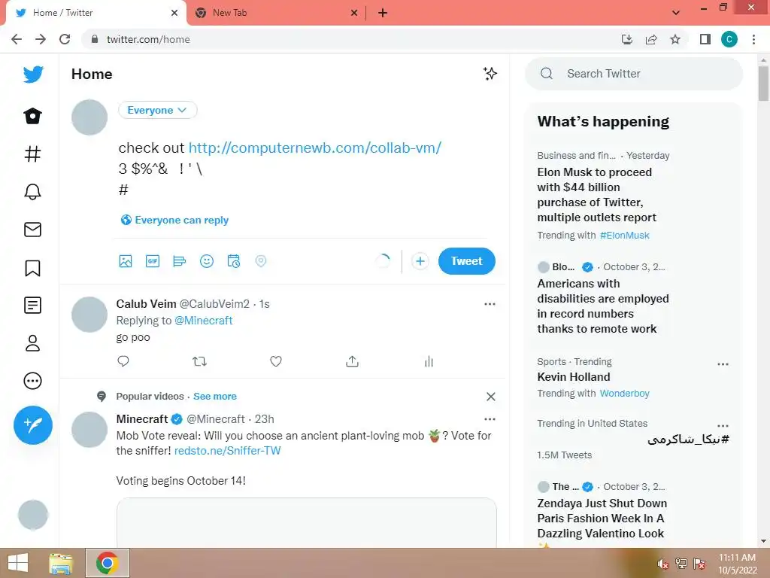Click Wonderboy trending link
770x578 pixels.
[x=625, y=393]
